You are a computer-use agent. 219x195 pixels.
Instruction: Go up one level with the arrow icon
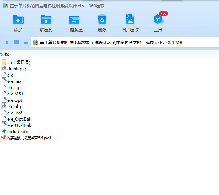point(7,42)
